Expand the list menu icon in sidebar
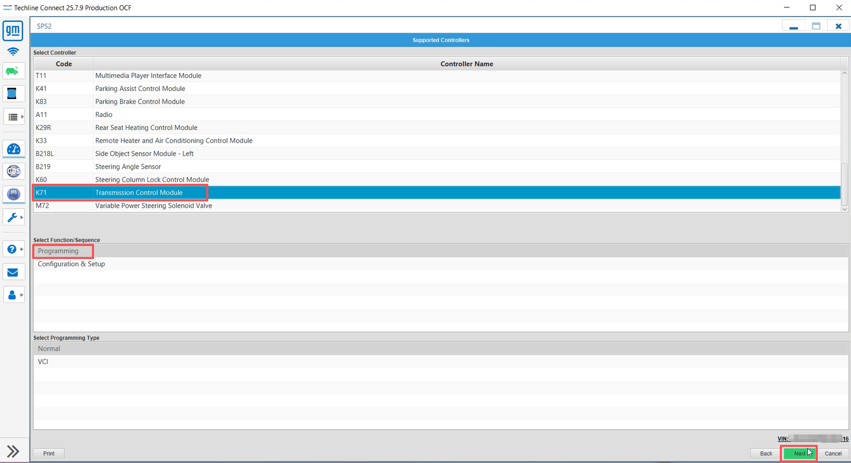Image resolution: width=851 pixels, height=463 pixels. [14, 117]
